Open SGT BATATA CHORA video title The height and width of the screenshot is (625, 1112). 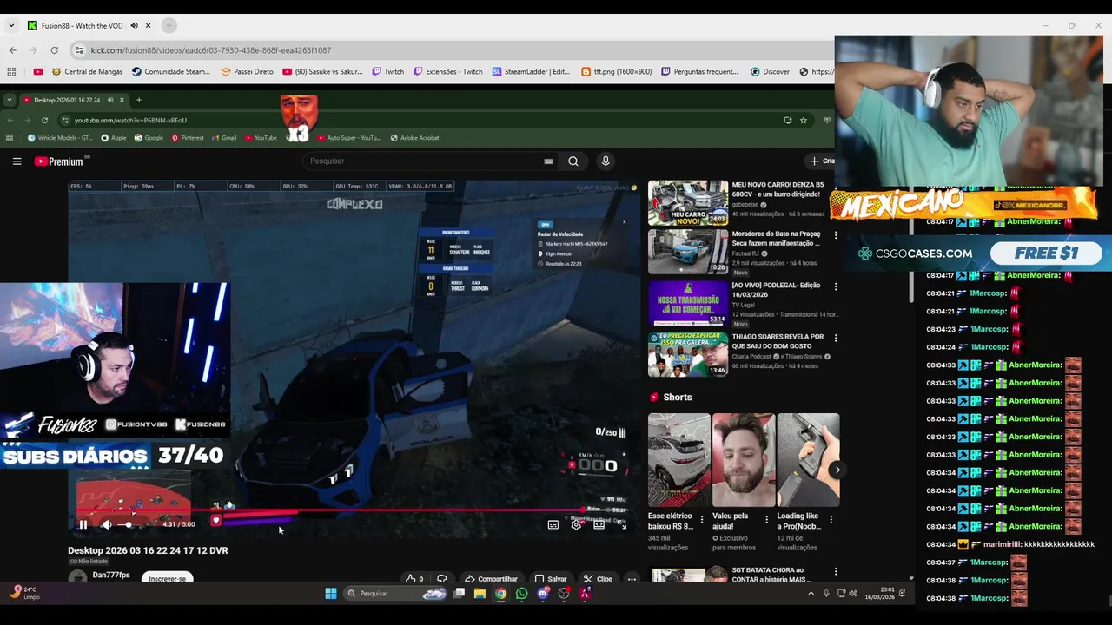[x=771, y=575]
